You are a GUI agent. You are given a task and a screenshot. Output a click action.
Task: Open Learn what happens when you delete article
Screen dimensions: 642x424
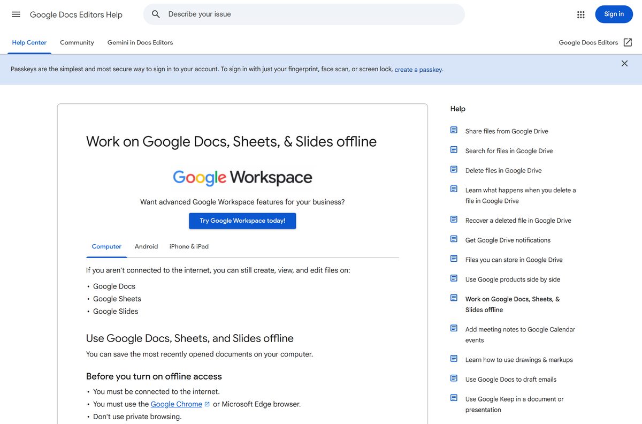coord(521,195)
